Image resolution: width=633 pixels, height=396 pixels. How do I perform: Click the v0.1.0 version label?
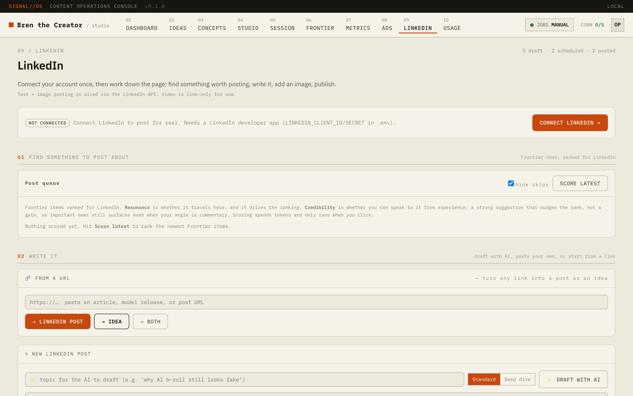click(155, 6)
